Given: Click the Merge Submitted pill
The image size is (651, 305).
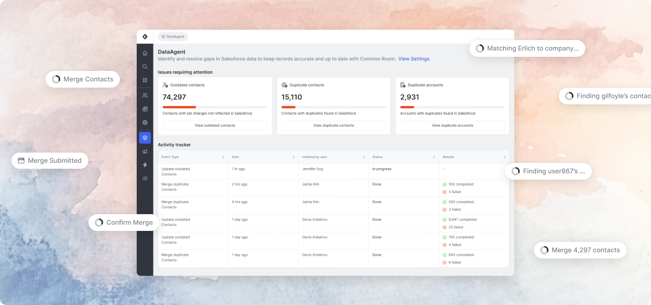Looking at the screenshot, I should [x=50, y=161].
